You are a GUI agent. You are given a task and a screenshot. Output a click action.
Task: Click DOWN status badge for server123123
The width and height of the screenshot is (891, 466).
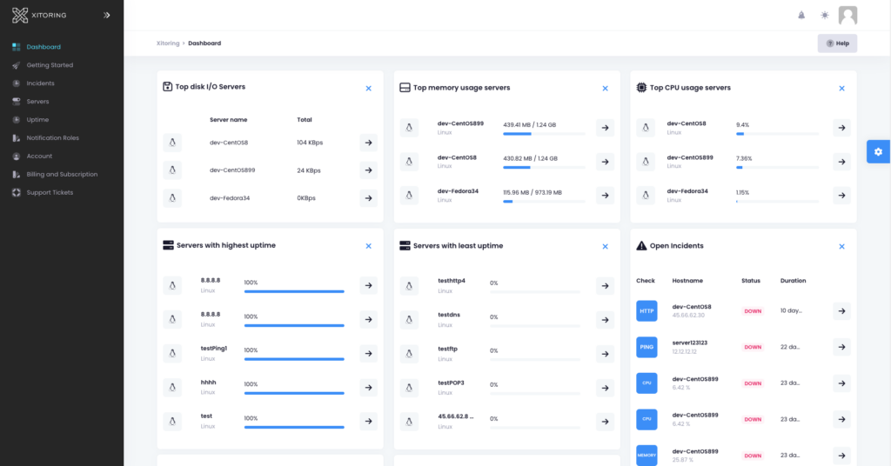(753, 348)
